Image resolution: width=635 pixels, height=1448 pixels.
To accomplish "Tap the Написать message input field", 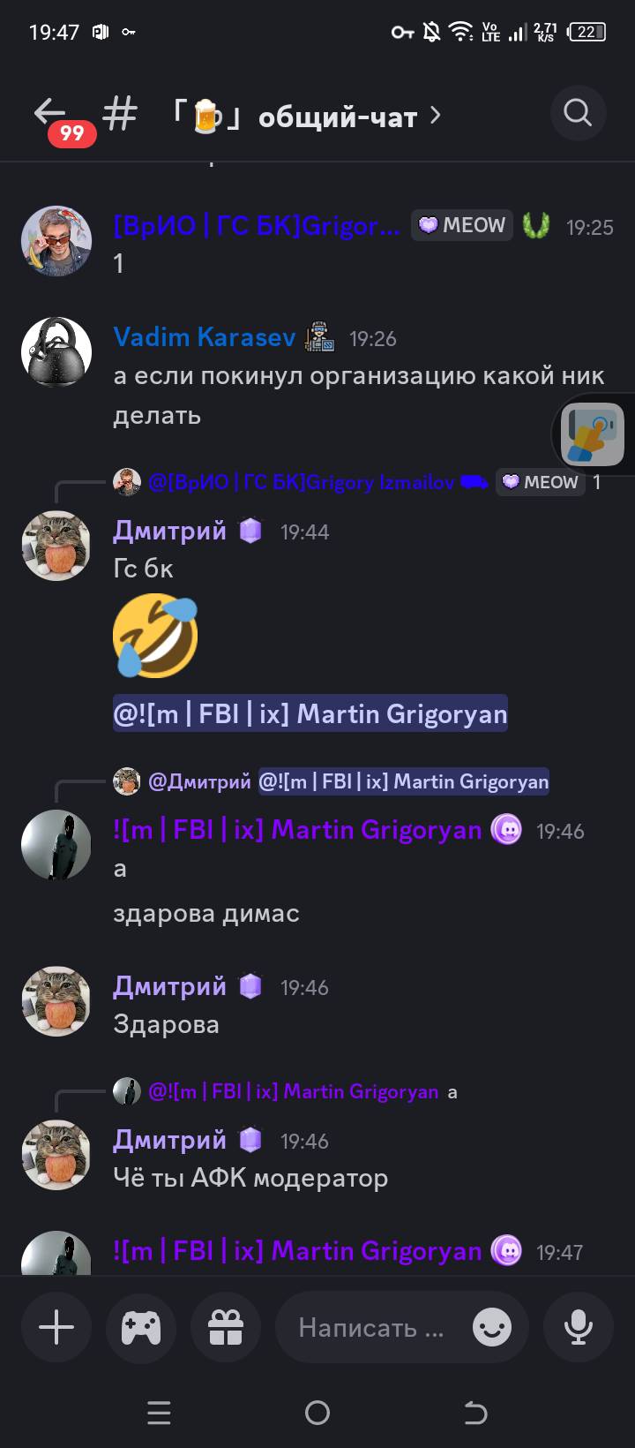I will point(372,1327).
